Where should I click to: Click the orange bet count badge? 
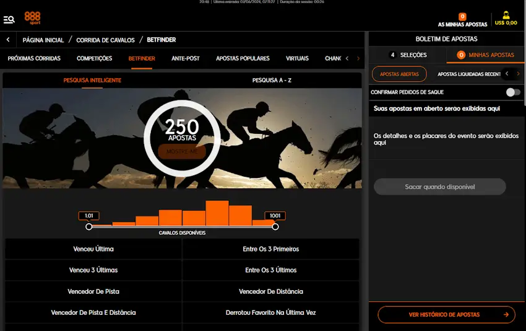tap(462, 17)
